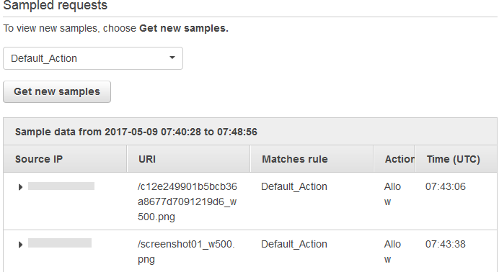499x272 pixels.
Task: Click the Get new samples button
Action: pos(57,91)
